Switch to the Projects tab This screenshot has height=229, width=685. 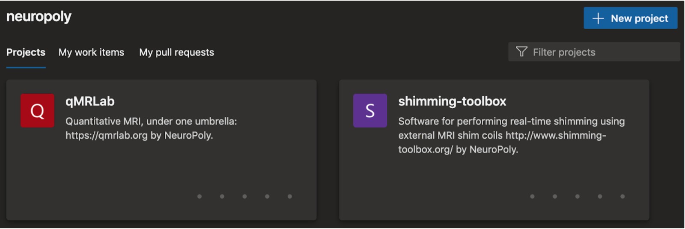(x=26, y=52)
